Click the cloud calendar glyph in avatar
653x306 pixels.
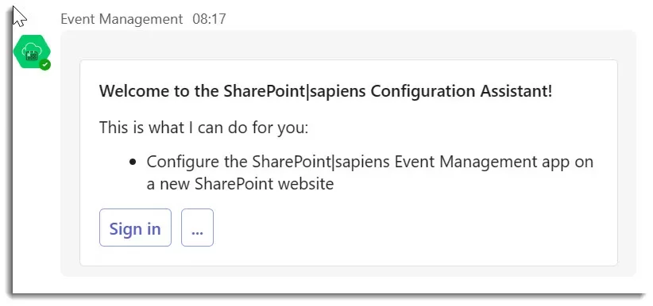32,52
